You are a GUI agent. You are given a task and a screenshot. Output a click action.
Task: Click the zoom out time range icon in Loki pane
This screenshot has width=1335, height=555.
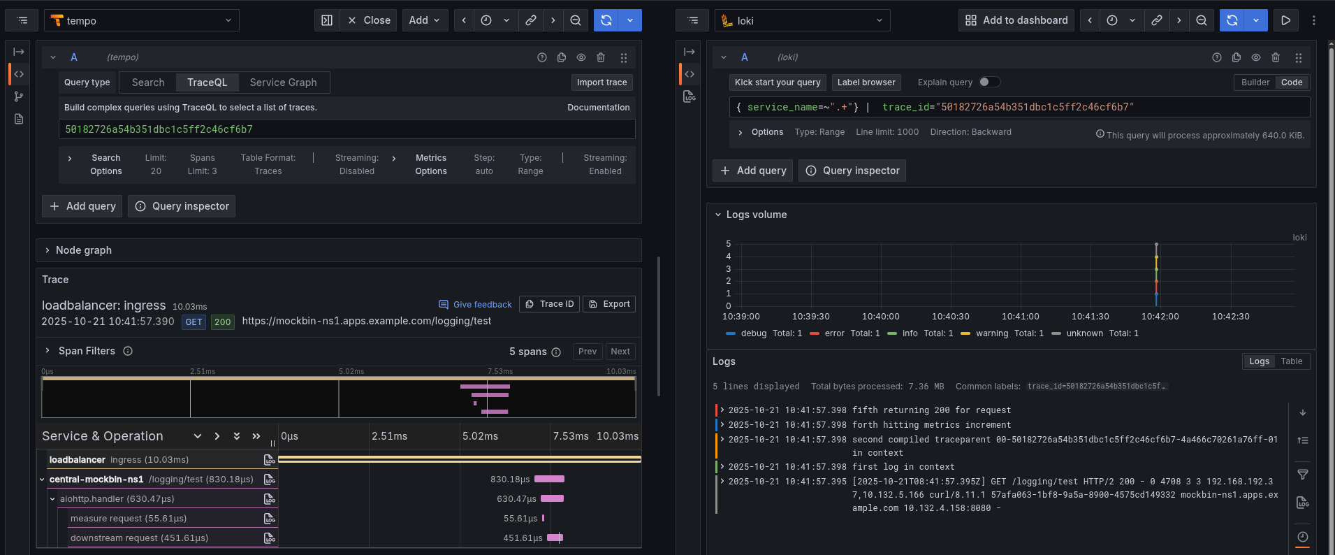point(1202,20)
